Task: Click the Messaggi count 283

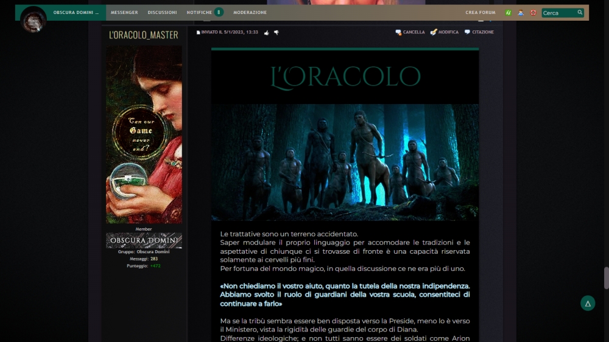Action: (x=154, y=259)
